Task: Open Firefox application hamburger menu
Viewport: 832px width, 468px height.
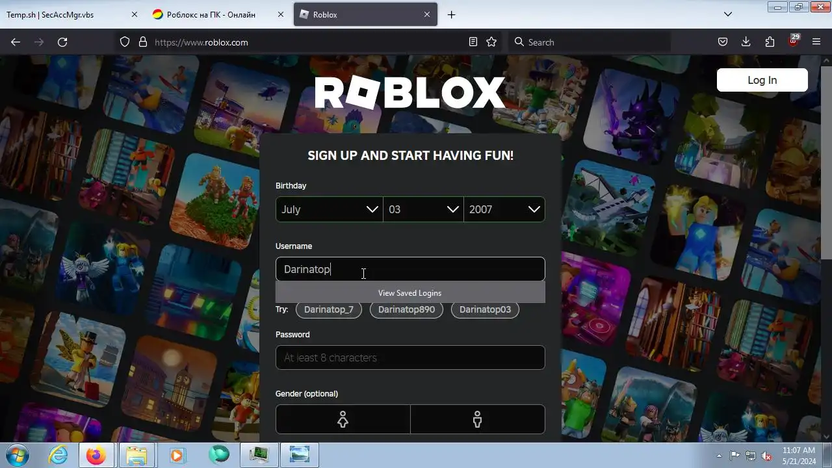Action: [816, 42]
